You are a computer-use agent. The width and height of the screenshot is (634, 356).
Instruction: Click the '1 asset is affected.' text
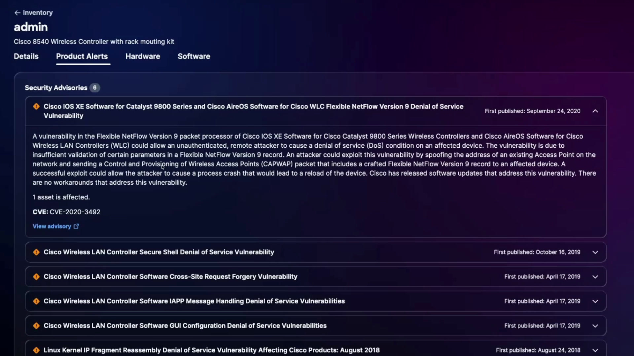tap(61, 197)
